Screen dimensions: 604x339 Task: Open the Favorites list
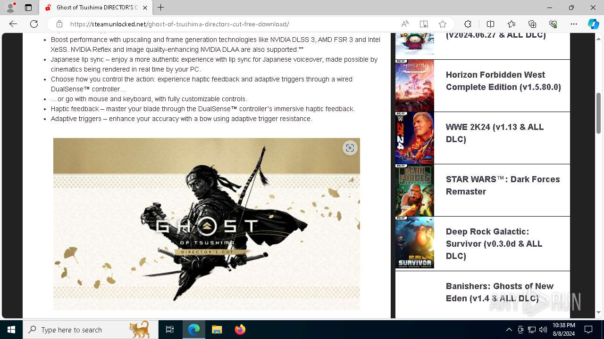click(x=512, y=24)
